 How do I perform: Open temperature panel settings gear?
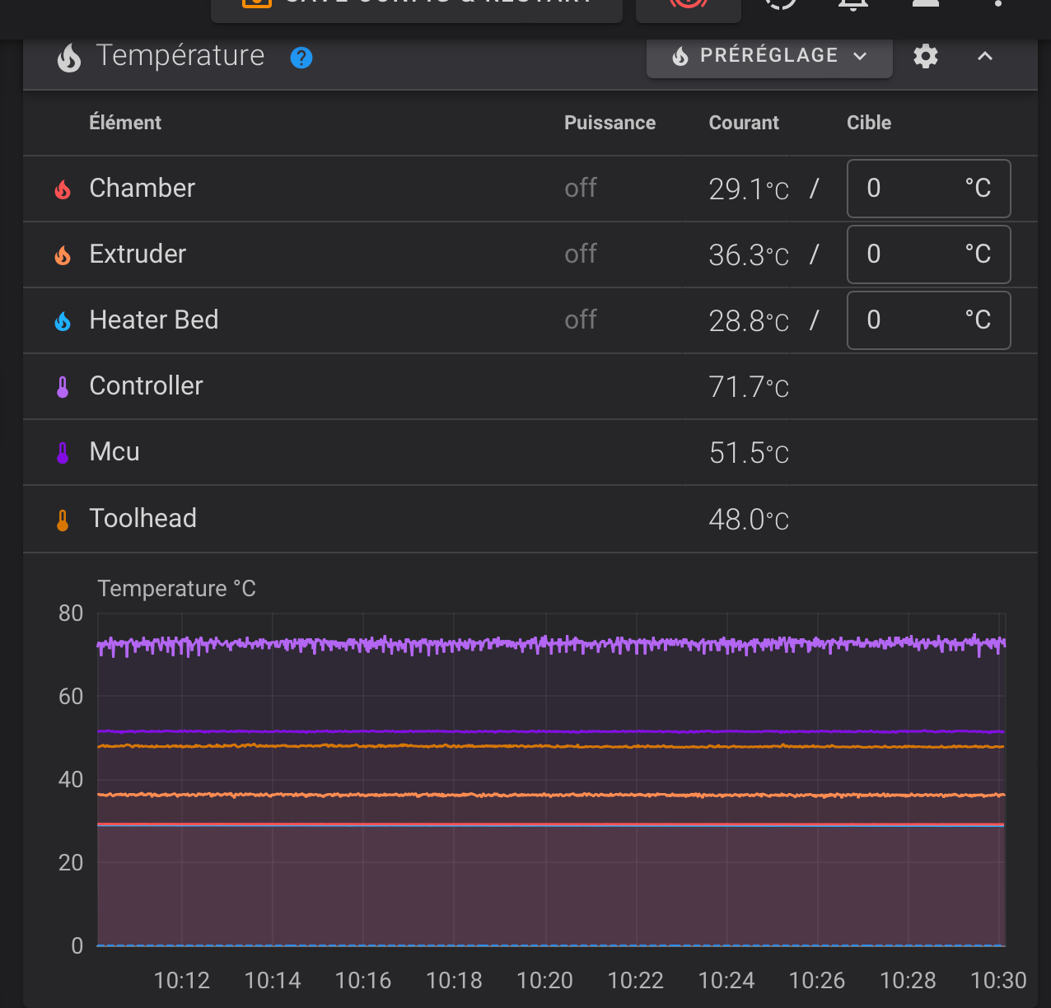[926, 56]
